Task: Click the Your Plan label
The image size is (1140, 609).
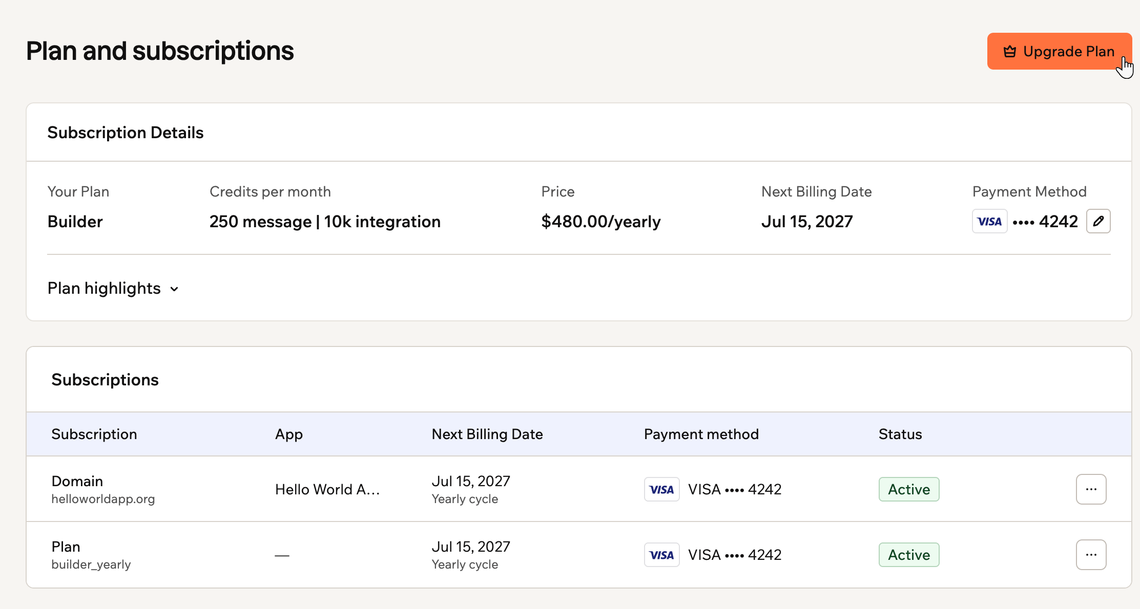Action: [78, 191]
